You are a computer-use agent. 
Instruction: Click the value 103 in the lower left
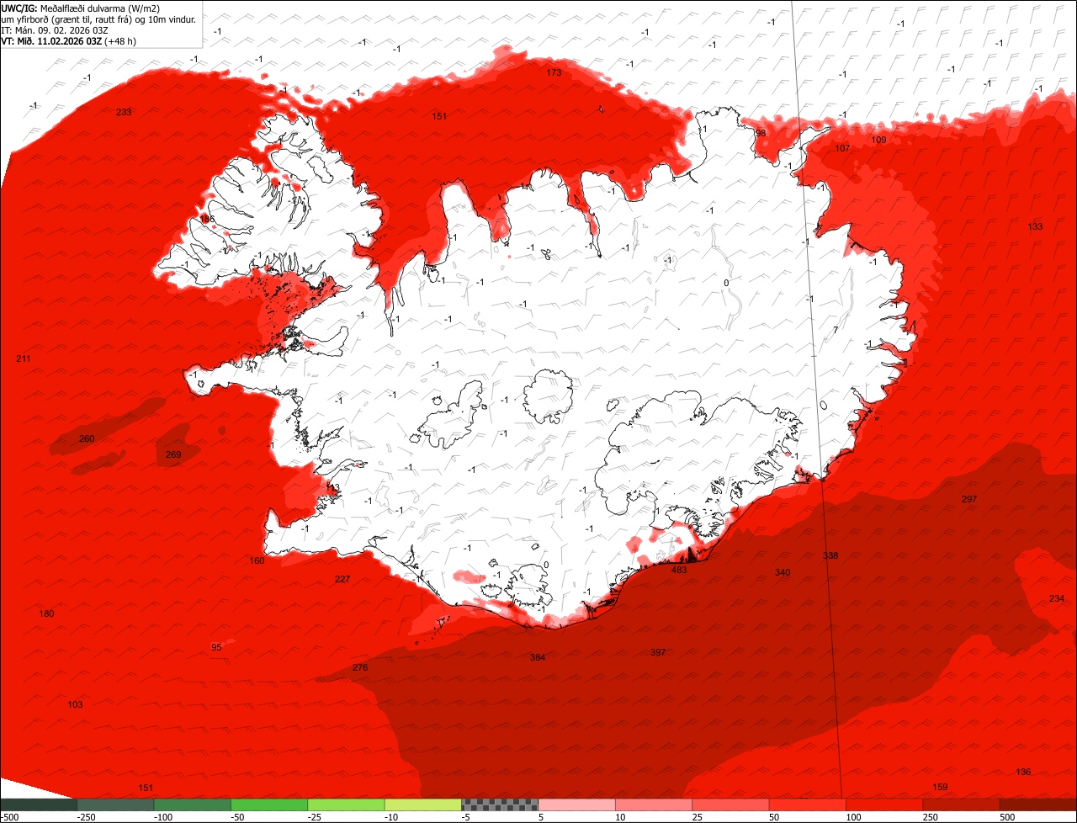click(75, 704)
